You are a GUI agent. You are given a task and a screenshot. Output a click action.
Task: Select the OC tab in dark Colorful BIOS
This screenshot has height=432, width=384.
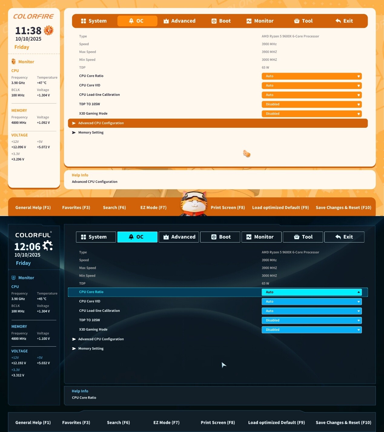point(137,237)
